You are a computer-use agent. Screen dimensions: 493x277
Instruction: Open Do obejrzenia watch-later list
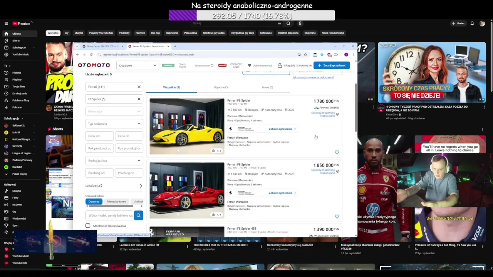[x=20, y=93]
